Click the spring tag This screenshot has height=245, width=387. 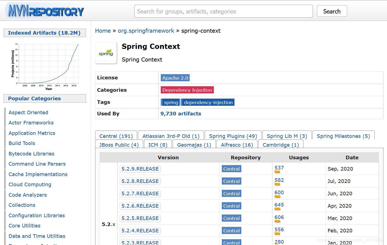click(x=170, y=102)
